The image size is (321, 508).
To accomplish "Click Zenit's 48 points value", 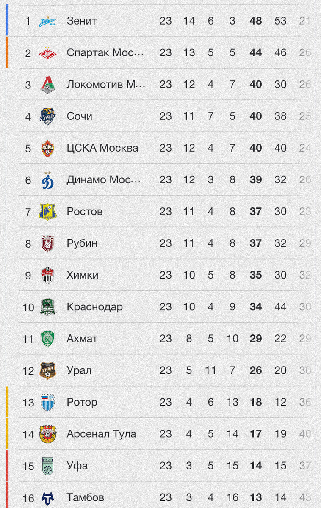I will tap(255, 21).
